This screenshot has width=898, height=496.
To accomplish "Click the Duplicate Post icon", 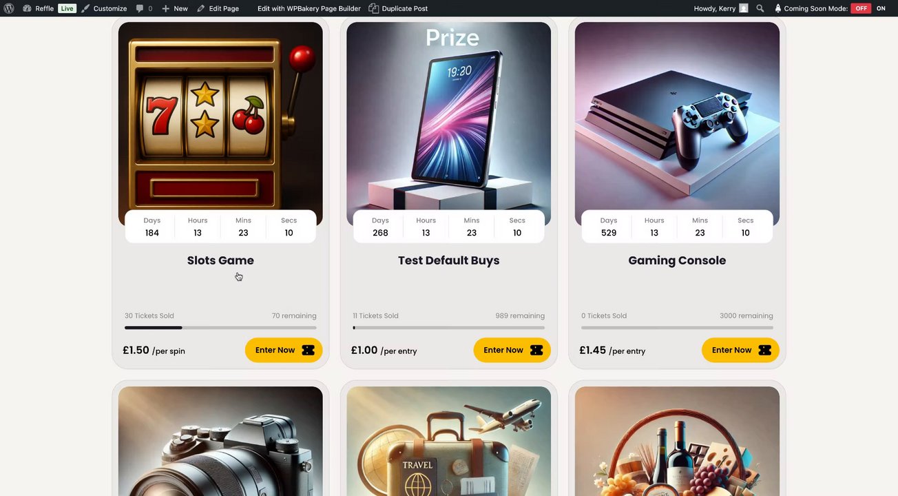I will [x=373, y=8].
